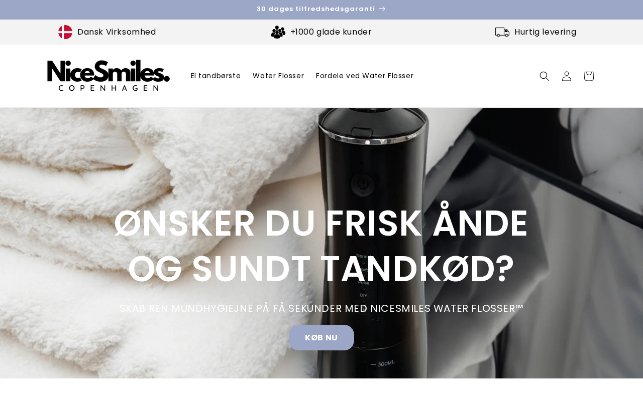This screenshot has height=401, width=643.
Task: Click the +1000 glade kunder text
Action: tap(331, 32)
